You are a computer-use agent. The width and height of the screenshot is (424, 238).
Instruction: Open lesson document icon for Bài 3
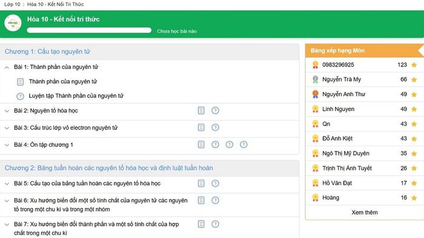click(x=201, y=127)
